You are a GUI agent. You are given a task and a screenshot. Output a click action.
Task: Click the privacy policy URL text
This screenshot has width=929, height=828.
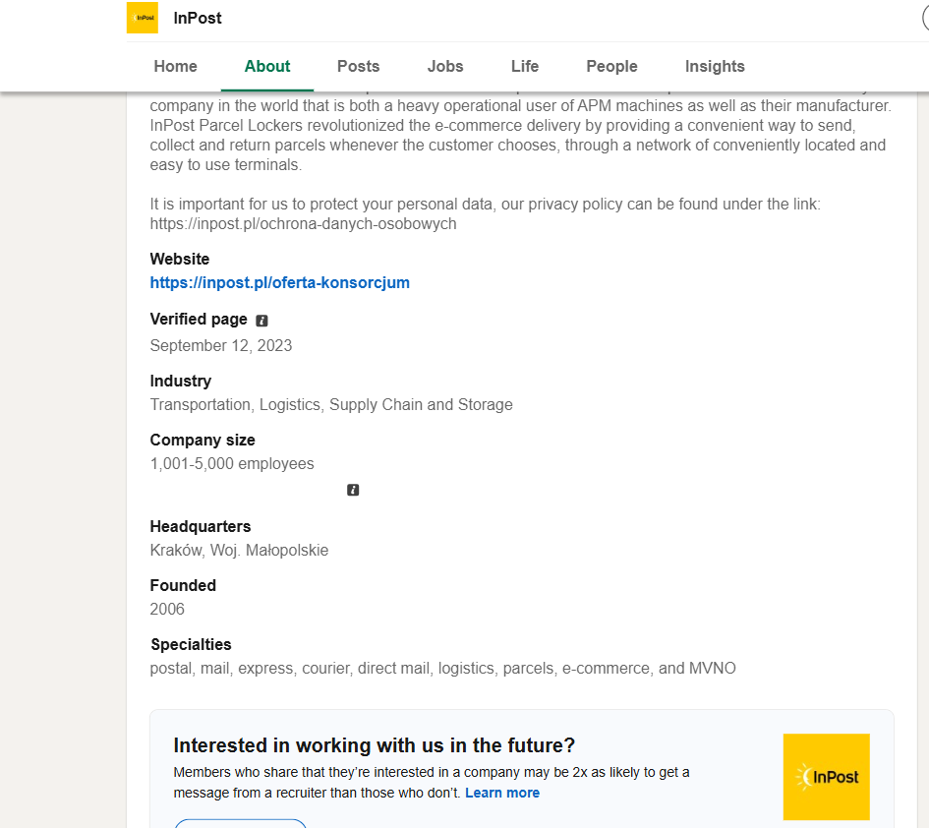coord(304,224)
